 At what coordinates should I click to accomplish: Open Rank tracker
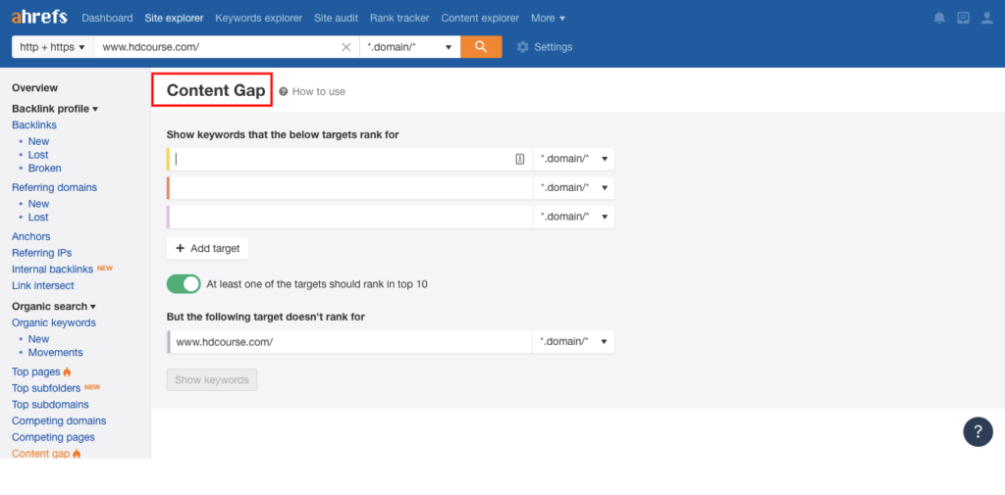point(399,18)
